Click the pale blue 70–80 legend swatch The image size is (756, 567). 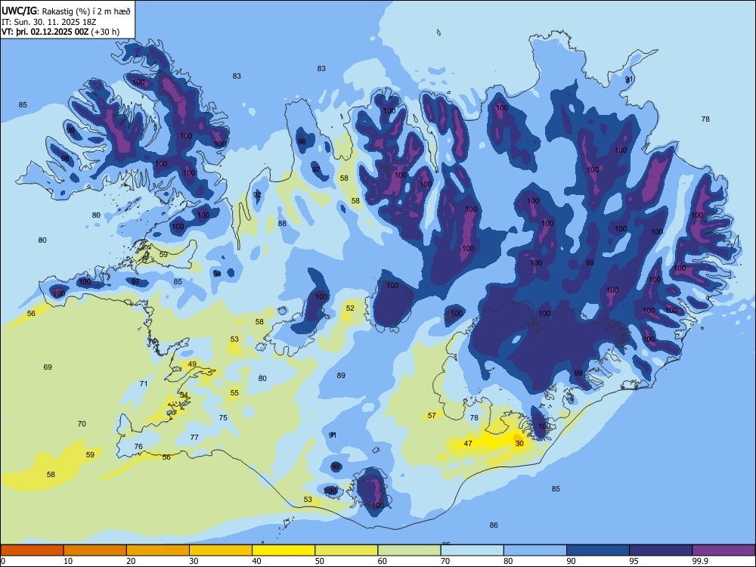tap(472, 550)
